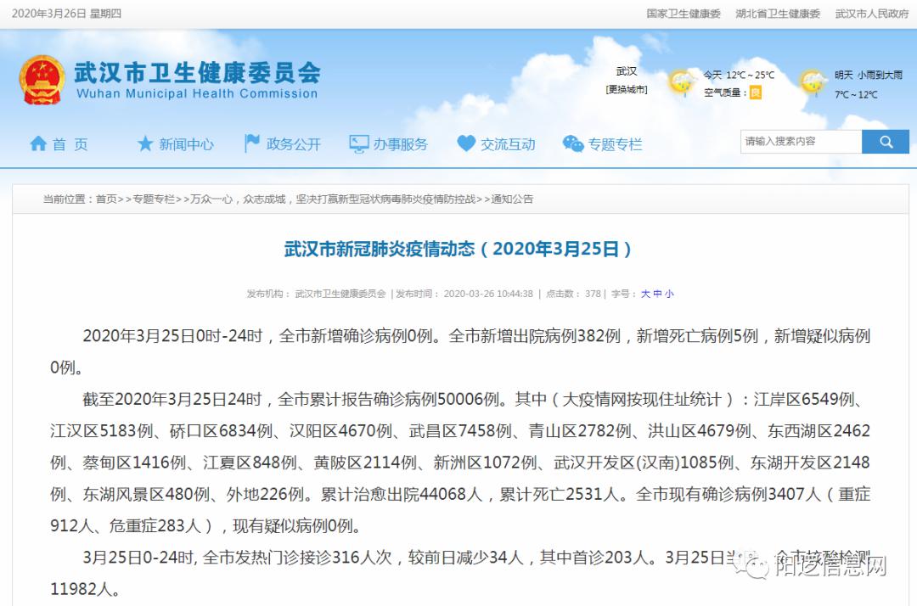The width and height of the screenshot is (917, 606).
Task: Click the chat bubble icon for 专题专栏
Action: point(573,143)
